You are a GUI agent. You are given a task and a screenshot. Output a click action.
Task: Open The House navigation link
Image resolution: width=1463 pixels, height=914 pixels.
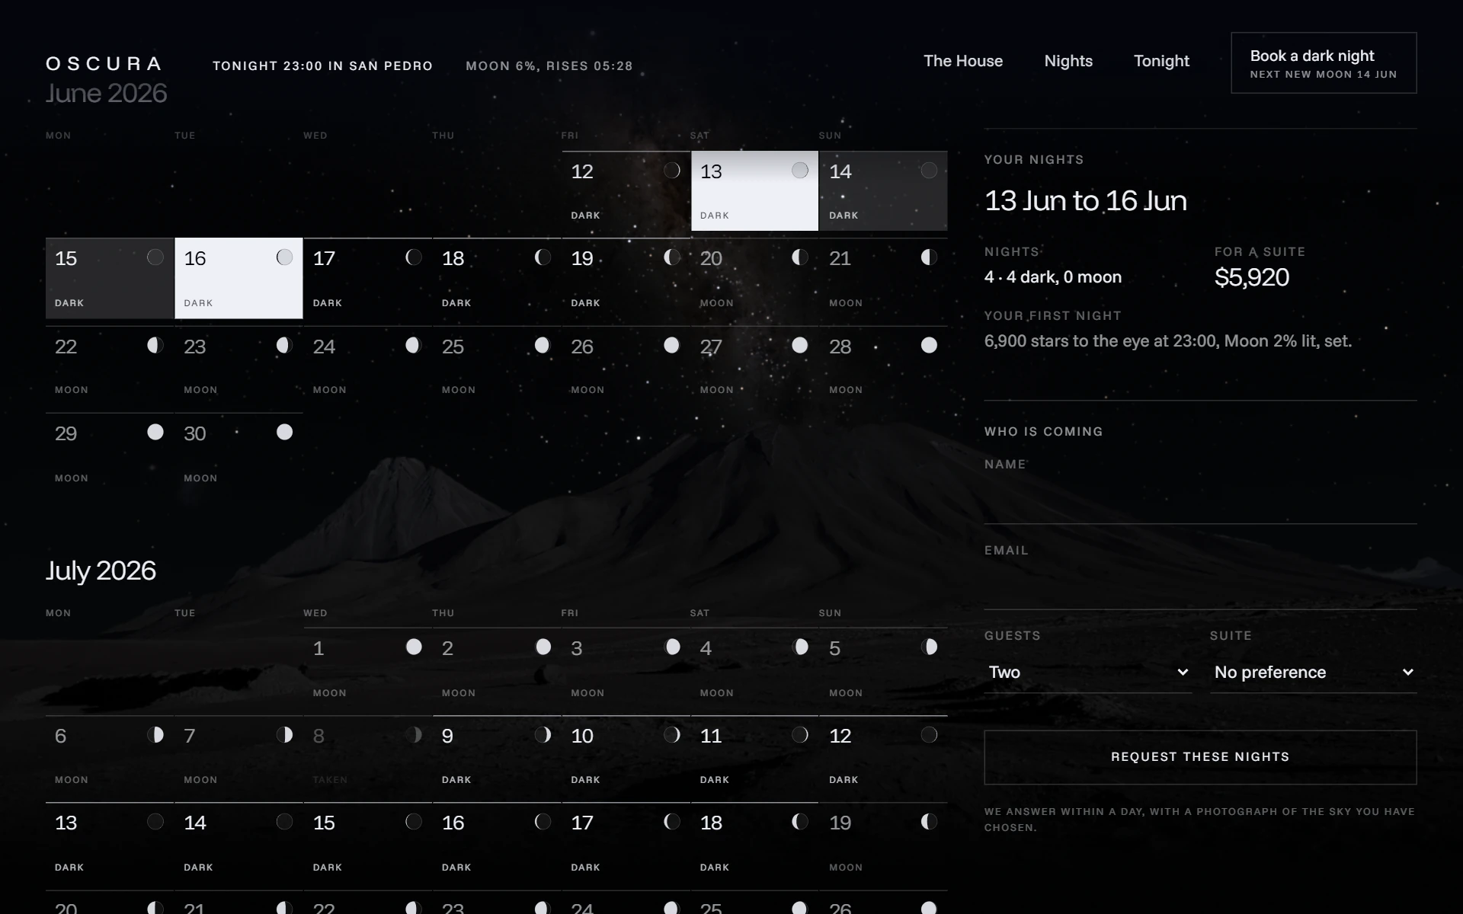pyautogui.click(x=963, y=61)
